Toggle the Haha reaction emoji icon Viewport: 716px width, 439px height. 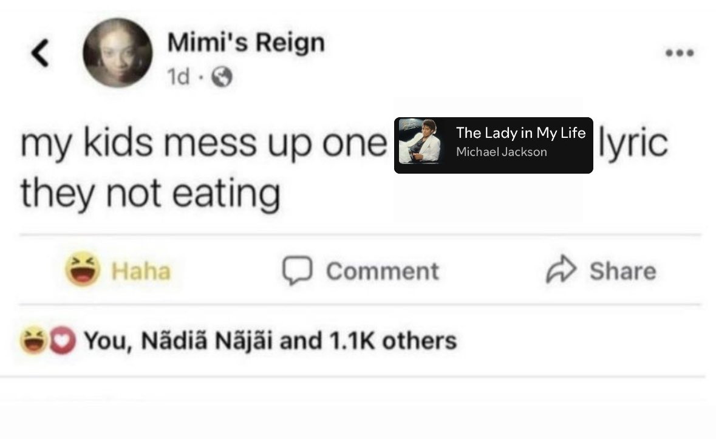[x=82, y=269]
